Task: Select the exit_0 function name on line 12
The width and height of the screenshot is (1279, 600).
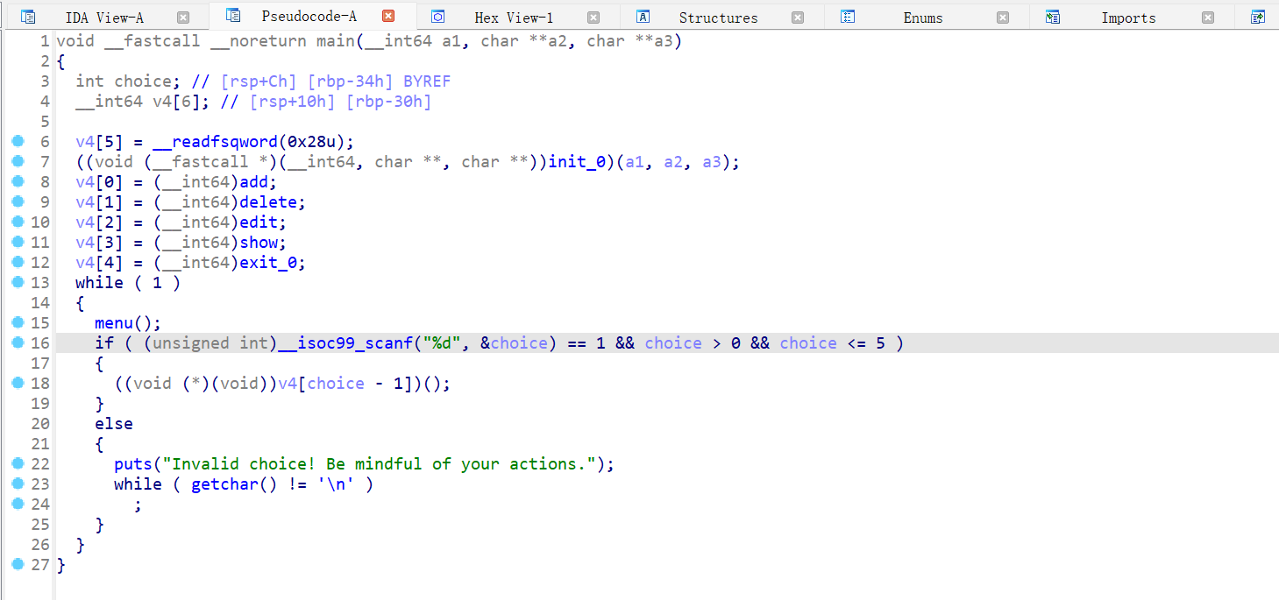Action: [272, 263]
